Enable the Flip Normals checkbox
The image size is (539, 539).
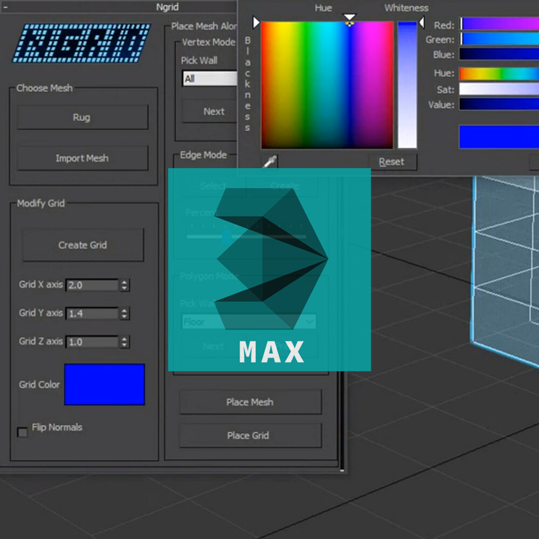click(x=22, y=432)
